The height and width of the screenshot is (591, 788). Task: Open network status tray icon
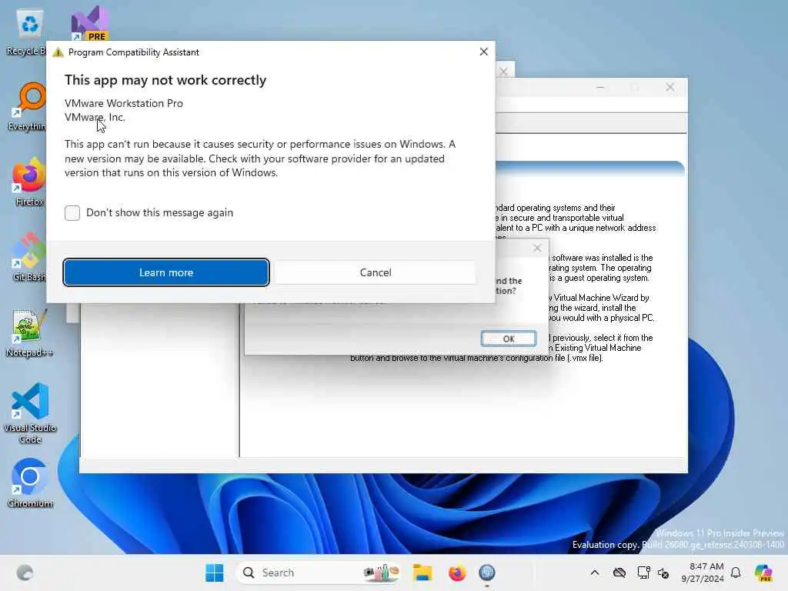pyautogui.click(x=643, y=573)
